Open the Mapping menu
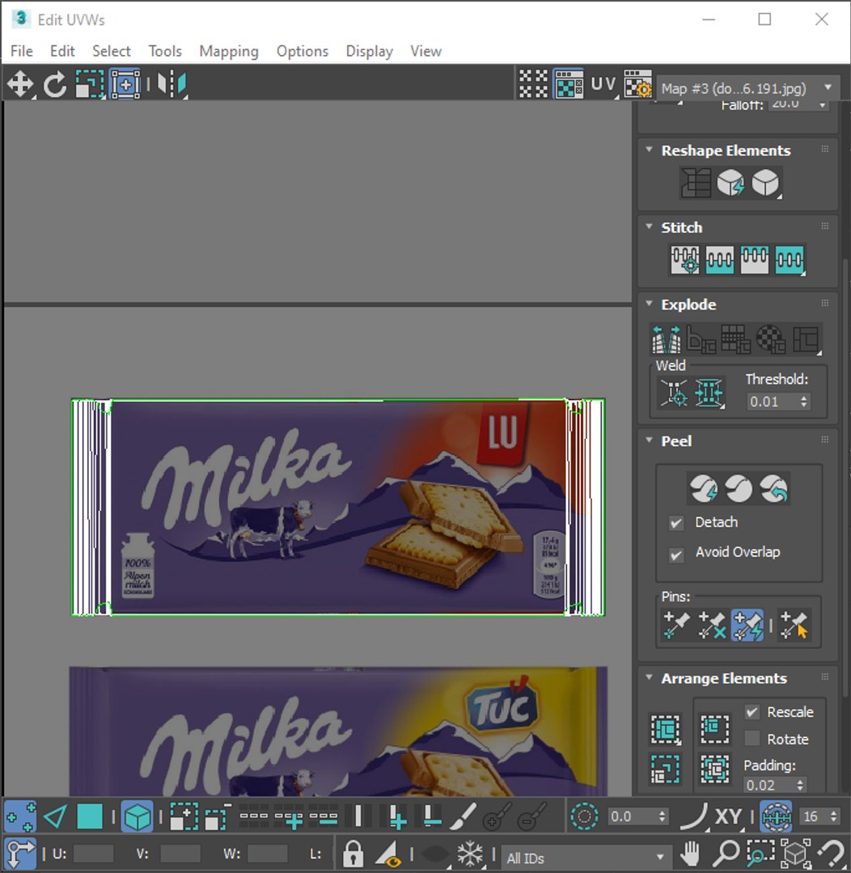 click(x=229, y=51)
